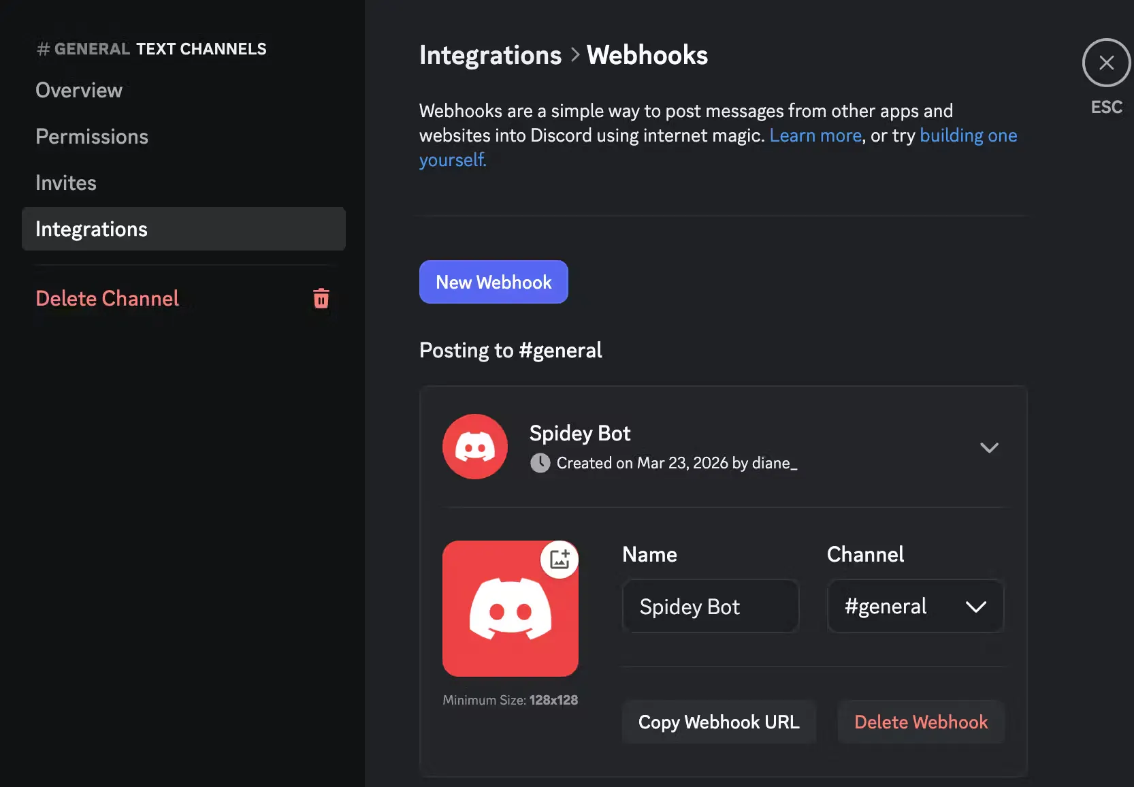
Task: Navigate back via Integrations breadcrumb
Action: coord(490,55)
